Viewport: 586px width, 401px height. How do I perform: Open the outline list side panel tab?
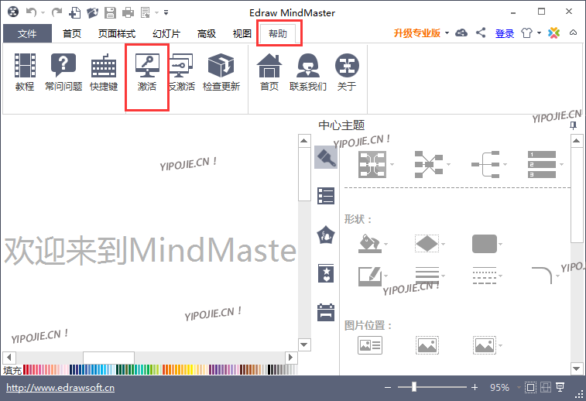(326, 196)
